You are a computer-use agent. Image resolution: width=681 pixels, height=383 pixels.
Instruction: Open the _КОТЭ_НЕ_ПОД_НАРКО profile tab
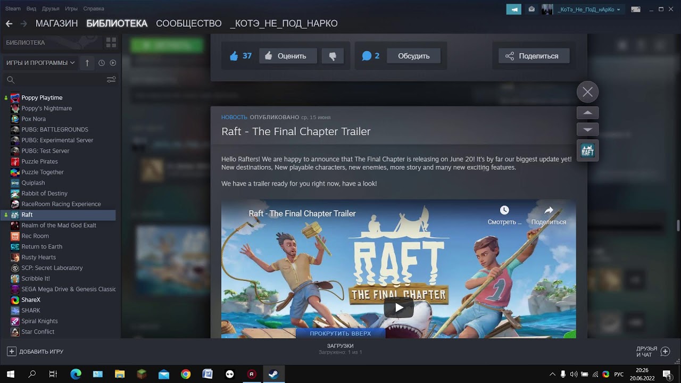pyautogui.click(x=284, y=23)
